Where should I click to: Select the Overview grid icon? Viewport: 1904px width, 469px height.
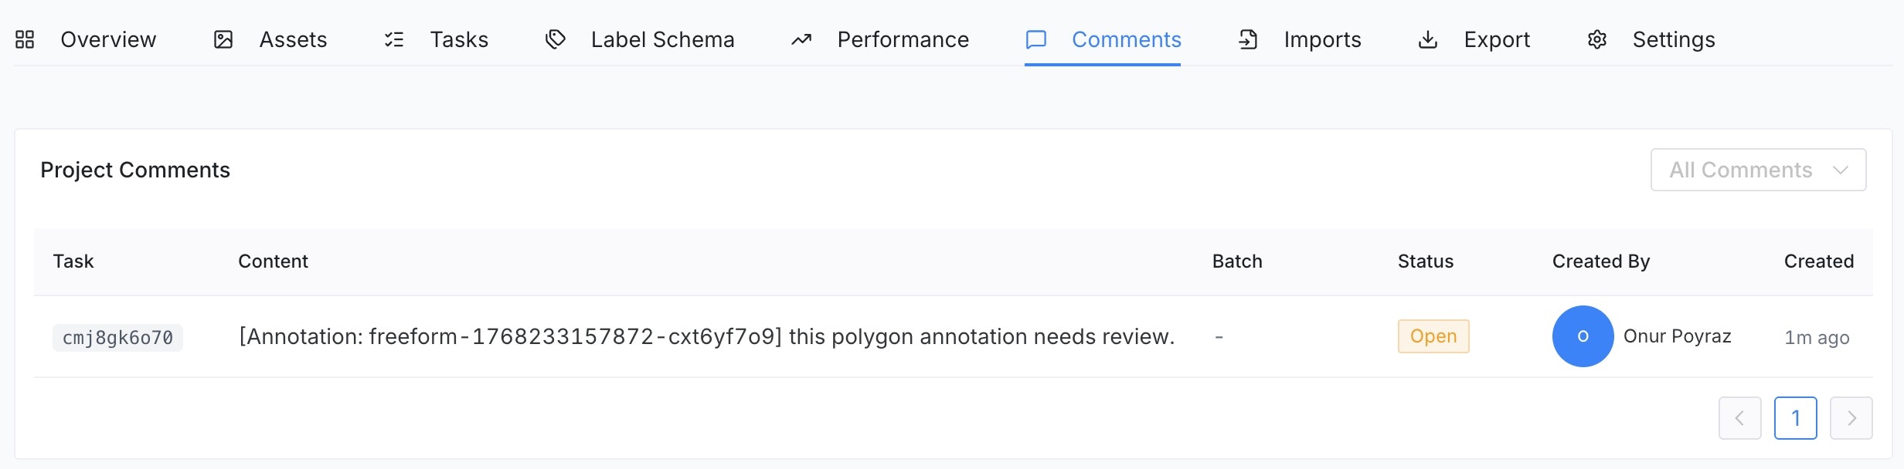point(24,39)
